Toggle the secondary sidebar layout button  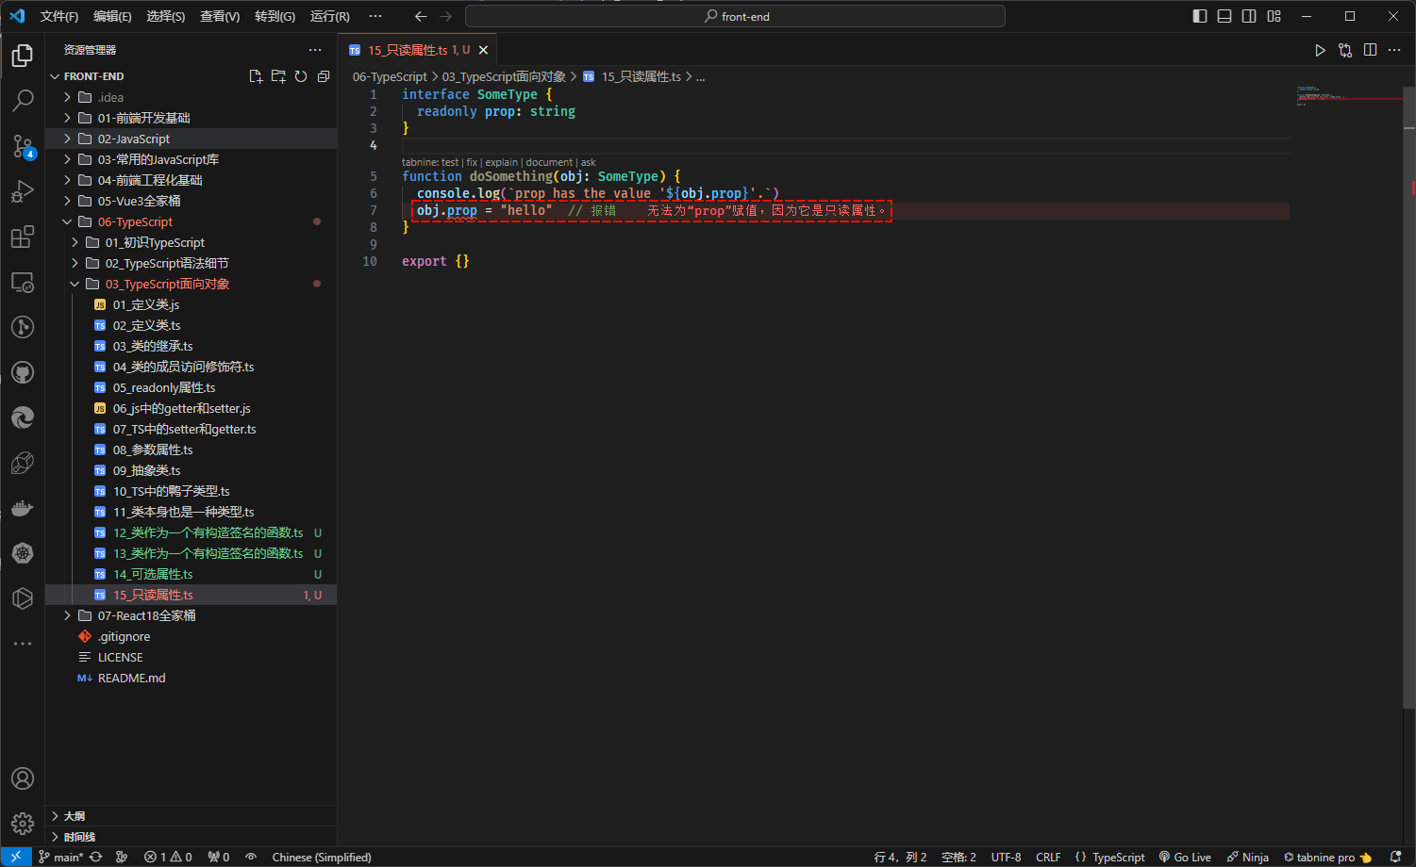[1249, 16]
